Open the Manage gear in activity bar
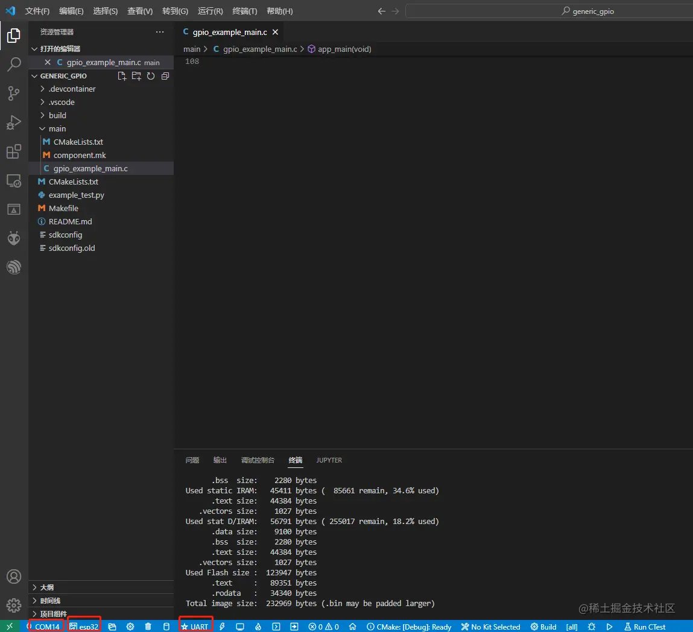This screenshot has width=693, height=632. (x=14, y=605)
